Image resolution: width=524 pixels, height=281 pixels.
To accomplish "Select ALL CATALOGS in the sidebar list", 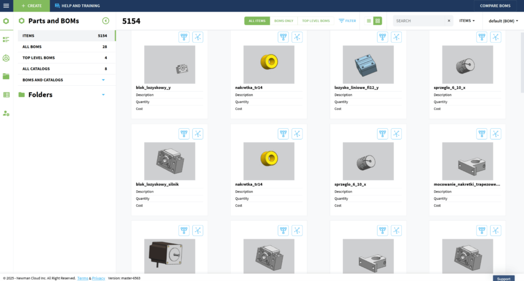I will 67,69.
